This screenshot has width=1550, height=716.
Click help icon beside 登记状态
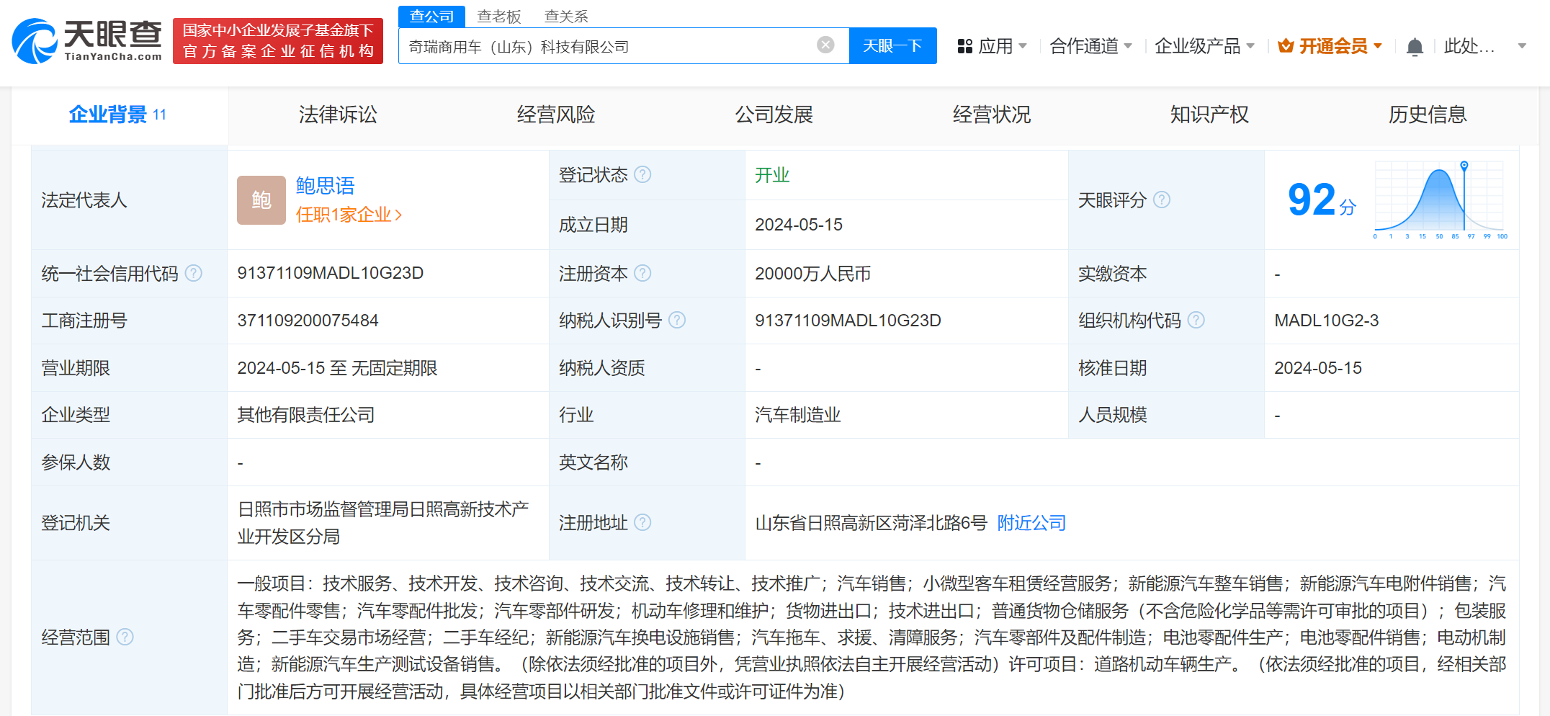coord(642,175)
